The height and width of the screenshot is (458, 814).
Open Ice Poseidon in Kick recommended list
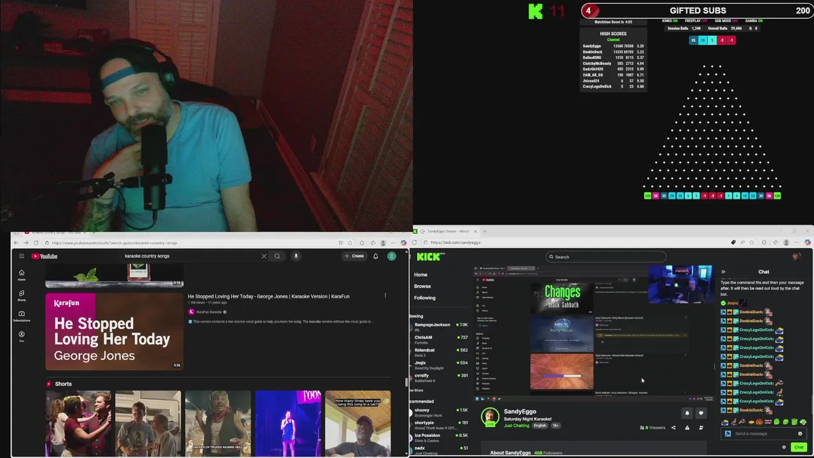pos(440,438)
